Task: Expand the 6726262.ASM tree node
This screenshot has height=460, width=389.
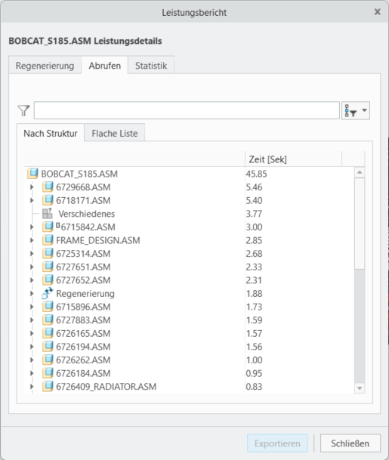Action: [x=32, y=360]
